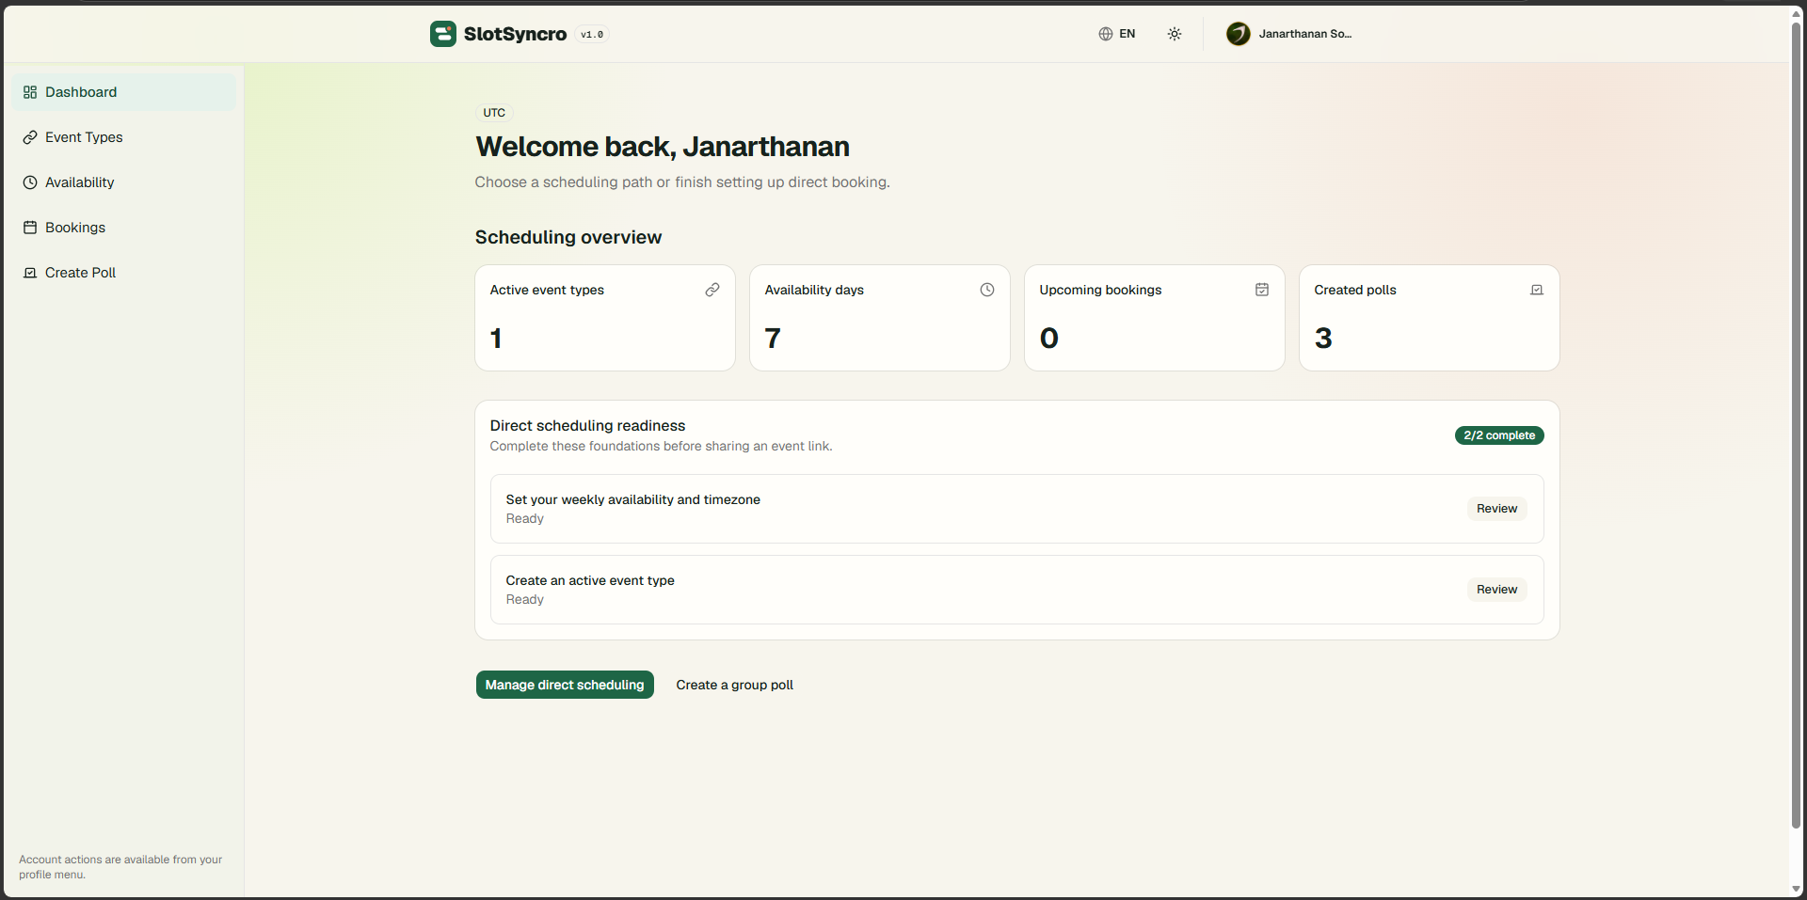
Task: Open the Active event types card
Action: [x=605, y=318]
